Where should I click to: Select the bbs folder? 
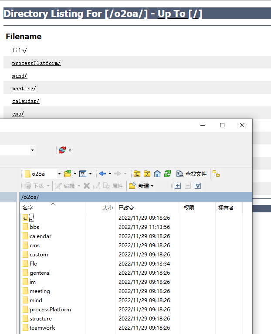coord(31,227)
